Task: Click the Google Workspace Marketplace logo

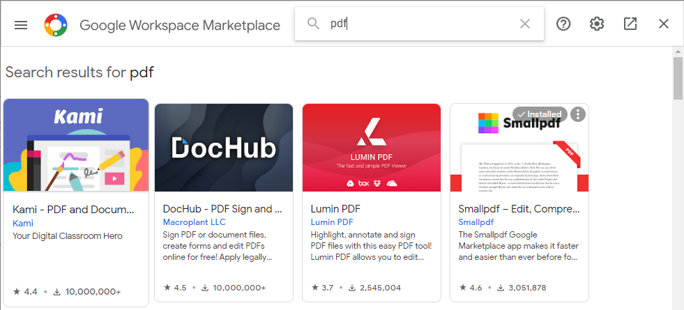Action: pyautogui.click(x=56, y=25)
